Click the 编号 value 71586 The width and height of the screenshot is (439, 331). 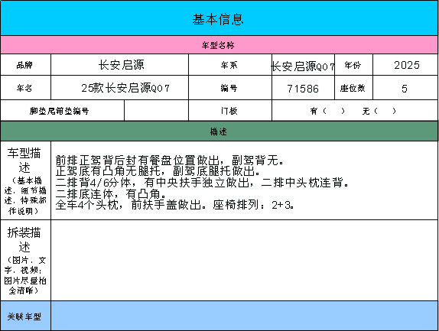click(303, 88)
